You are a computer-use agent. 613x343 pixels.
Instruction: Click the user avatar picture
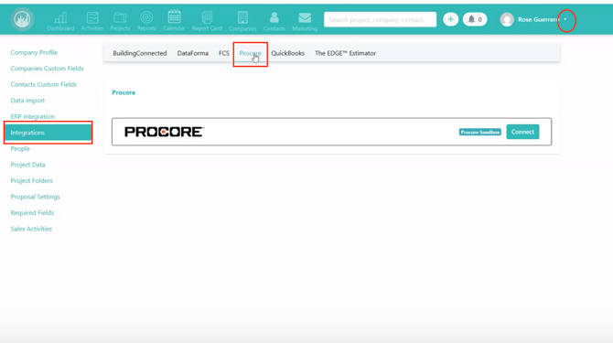click(507, 19)
